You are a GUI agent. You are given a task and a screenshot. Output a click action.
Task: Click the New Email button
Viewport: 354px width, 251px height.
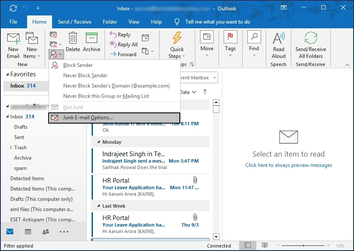(13, 46)
